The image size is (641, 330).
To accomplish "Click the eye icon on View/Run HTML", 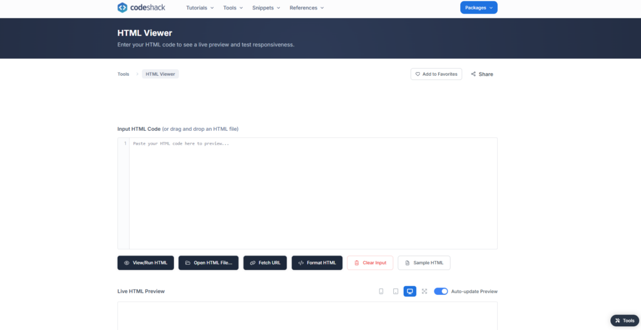I will tap(126, 263).
